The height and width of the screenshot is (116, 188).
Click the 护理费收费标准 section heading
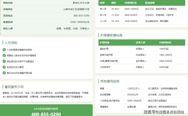pyautogui.click(x=111, y=35)
